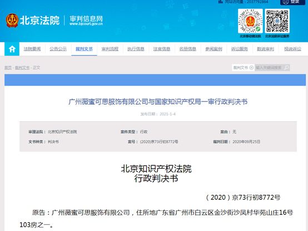Open the 法院要闻 menu item
This screenshot has width=308, height=231.
tap(32, 49)
